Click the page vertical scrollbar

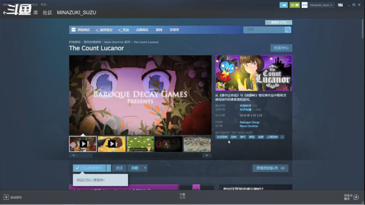(x=362, y=28)
